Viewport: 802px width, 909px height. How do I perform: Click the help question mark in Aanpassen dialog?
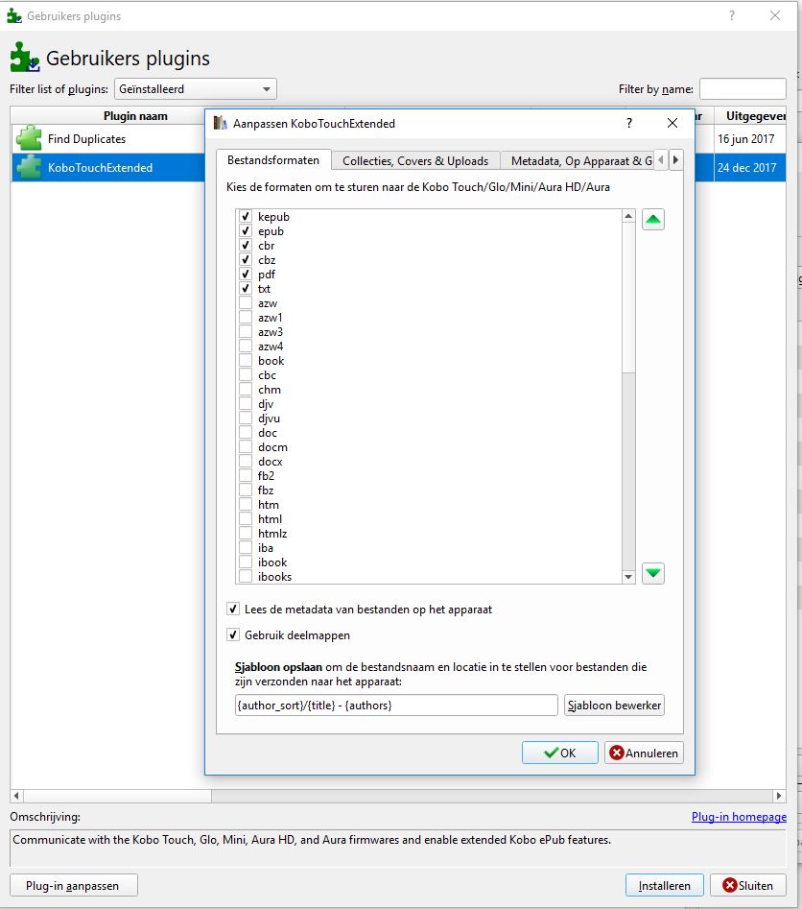629,123
